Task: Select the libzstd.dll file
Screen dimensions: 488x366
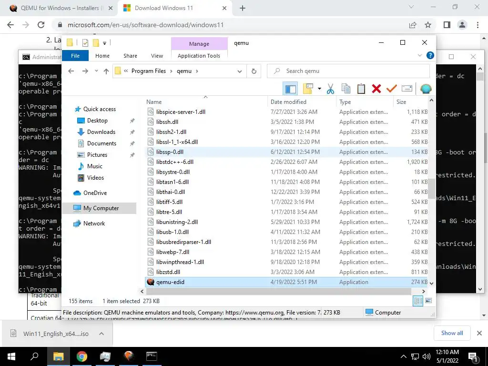Action: tap(286, 272)
